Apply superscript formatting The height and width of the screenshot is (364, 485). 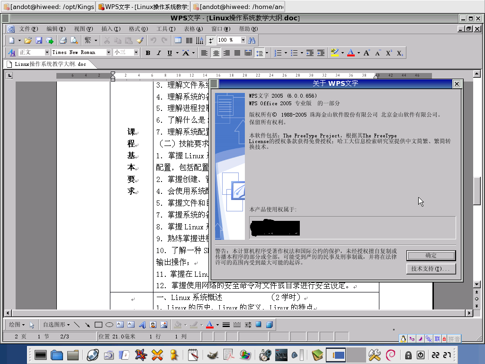click(389, 53)
